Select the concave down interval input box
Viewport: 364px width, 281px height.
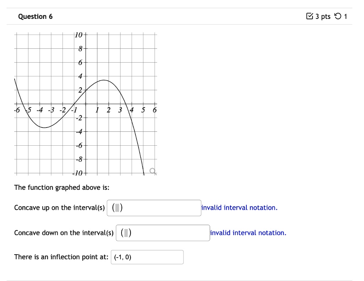coord(162,233)
